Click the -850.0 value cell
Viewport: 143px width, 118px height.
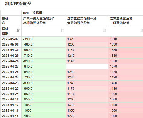[44, 94]
